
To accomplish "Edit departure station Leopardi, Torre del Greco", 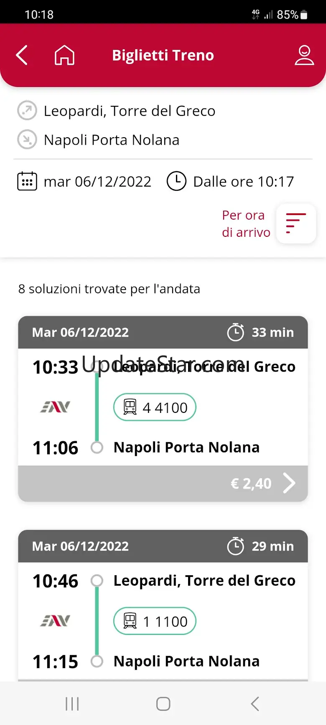I will pos(130,111).
